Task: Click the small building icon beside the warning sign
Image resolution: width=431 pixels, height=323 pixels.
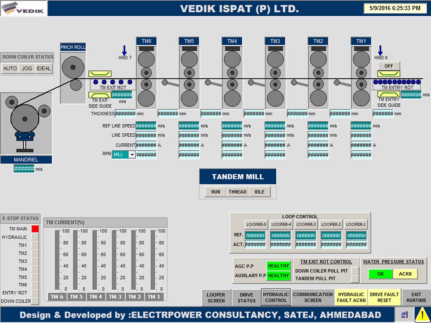Action: coord(404,314)
